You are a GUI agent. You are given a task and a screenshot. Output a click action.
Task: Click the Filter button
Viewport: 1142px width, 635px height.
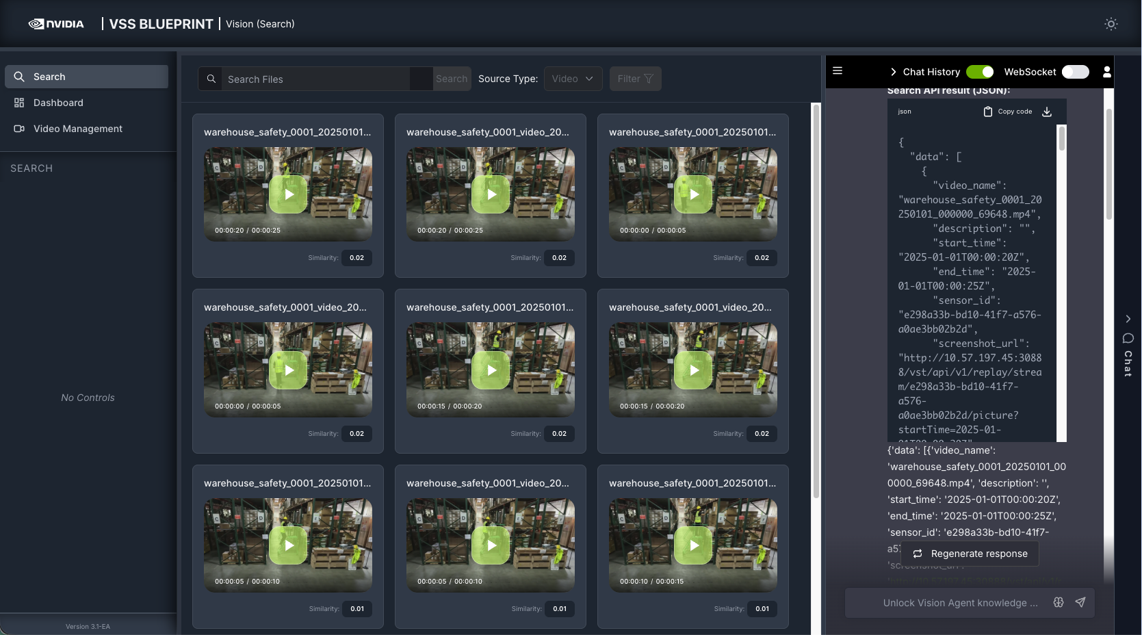pyautogui.click(x=635, y=79)
